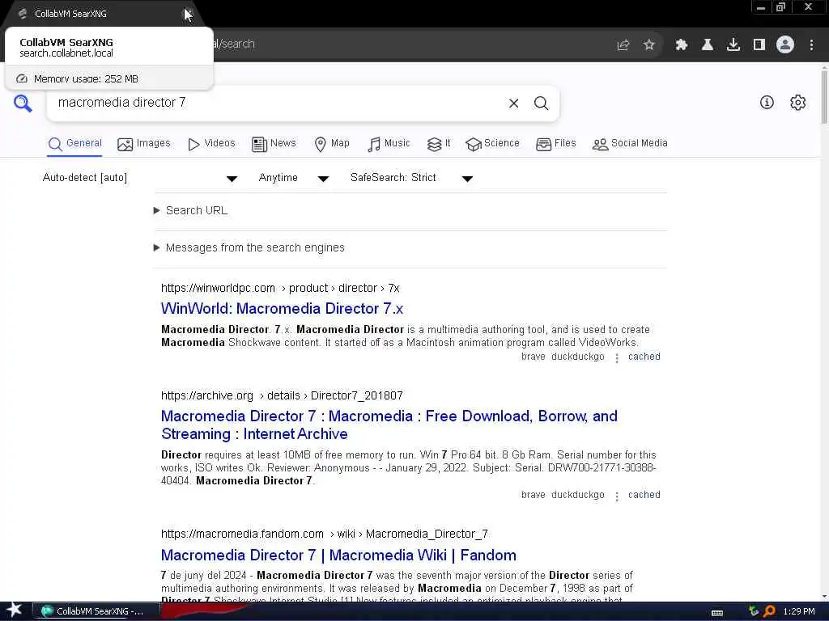The width and height of the screenshot is (829, 621).
Task: Switch to the Music tab
Action: (x=389, y=144)
